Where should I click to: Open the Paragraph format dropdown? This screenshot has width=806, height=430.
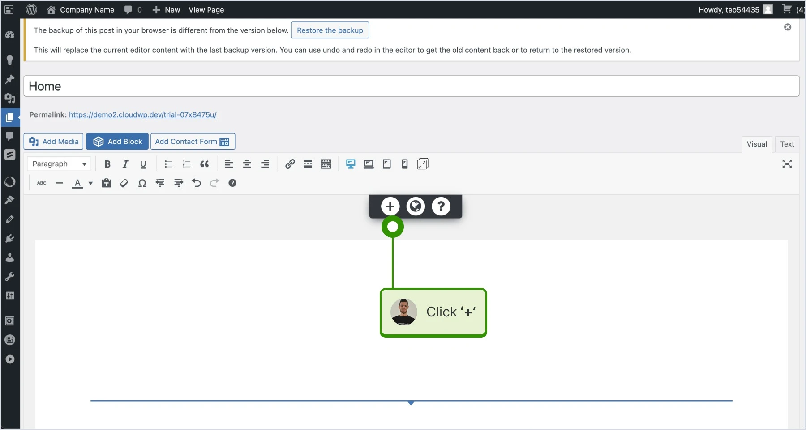(x=59, y=164)
